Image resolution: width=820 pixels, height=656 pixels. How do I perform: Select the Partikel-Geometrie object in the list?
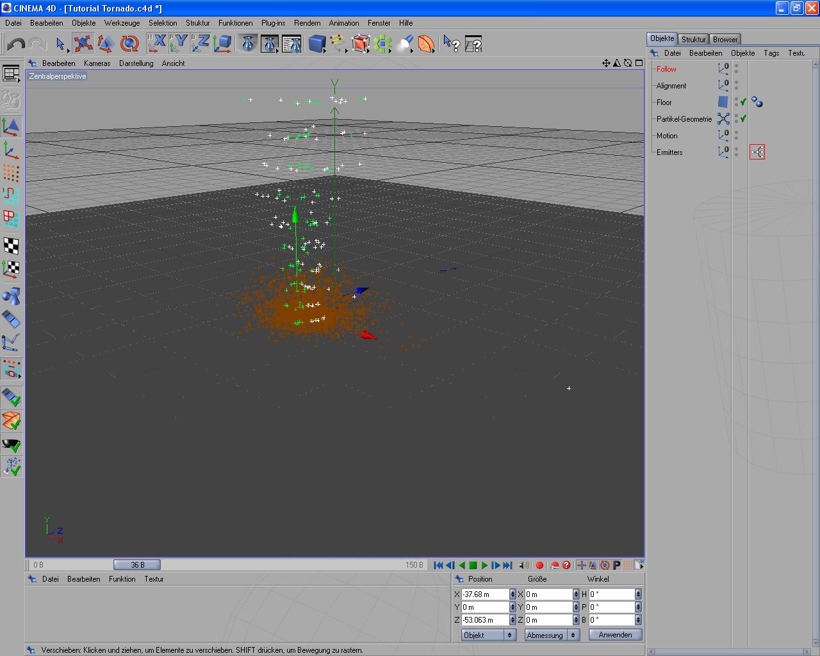(x=684, y=119)
